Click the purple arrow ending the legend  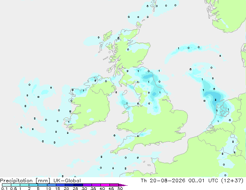click(x=123, y=185)
